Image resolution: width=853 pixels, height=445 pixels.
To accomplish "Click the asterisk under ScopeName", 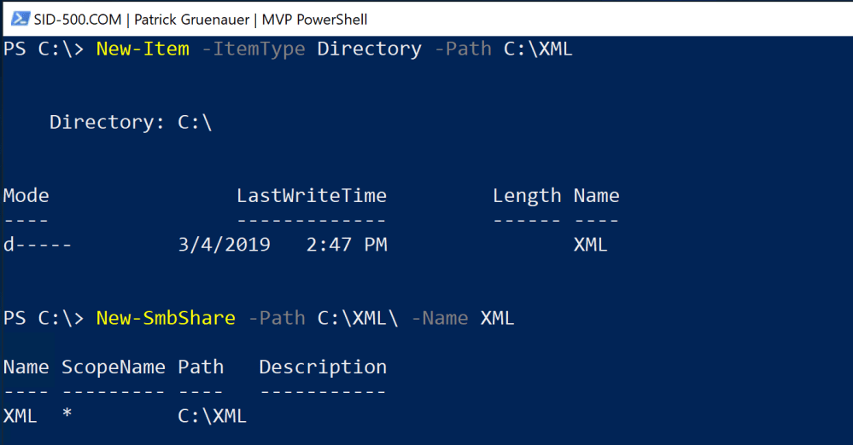I will coord(67,416).
